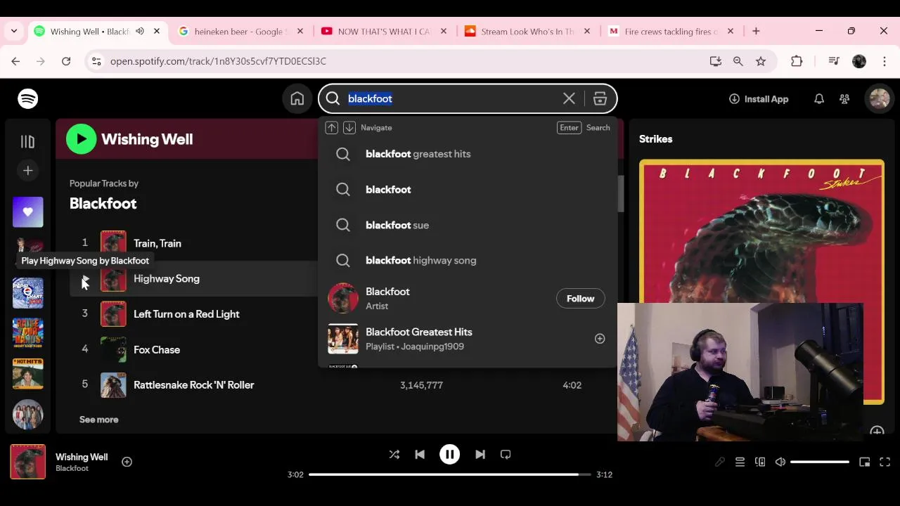Open the Browse icon beside search
The image size is (900, 506).
point(600,99)
